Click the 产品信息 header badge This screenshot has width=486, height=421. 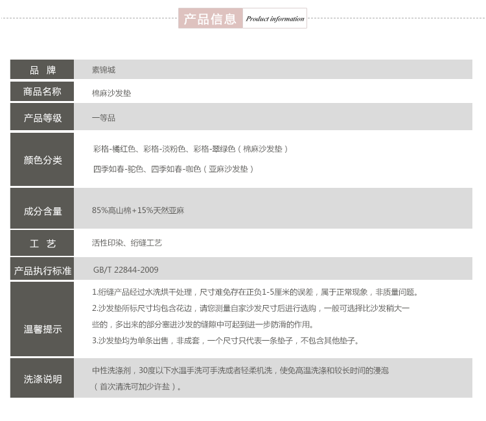[211, 18]
